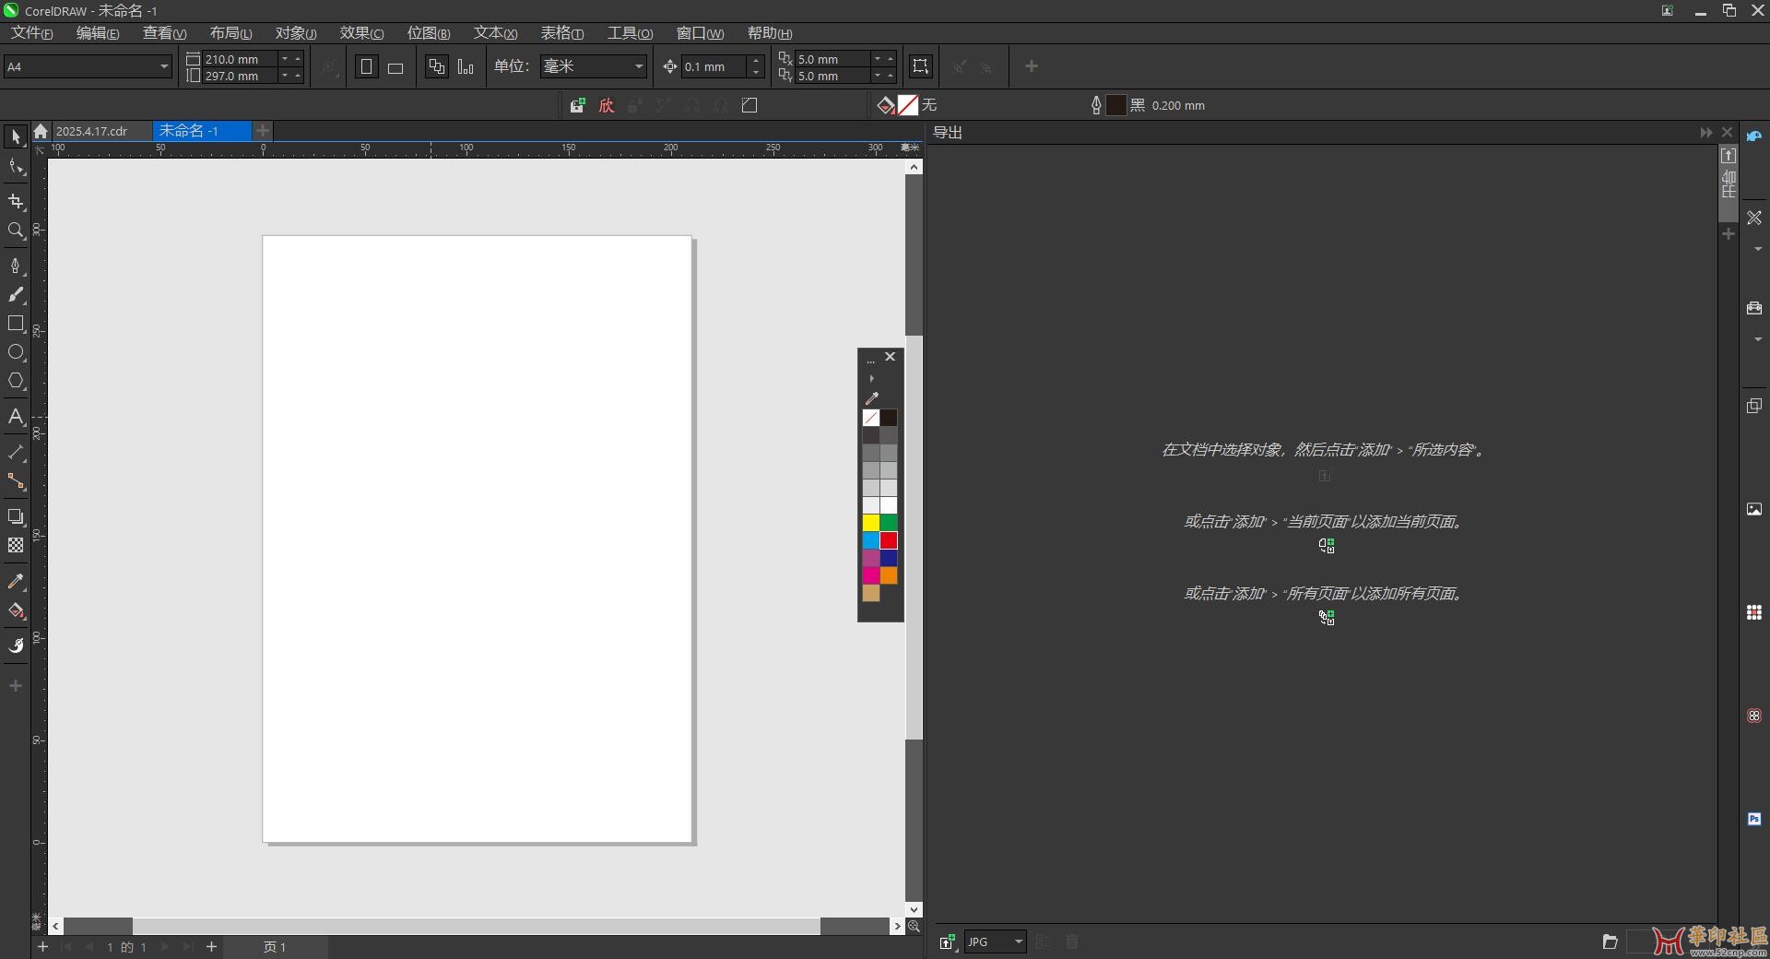Select the Drop Shadow tool
Image resolution: width=1770 pixels, height=959 pixels.
[x=16, y=516]
